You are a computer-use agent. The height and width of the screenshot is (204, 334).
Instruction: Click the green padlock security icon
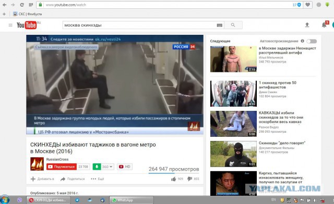pyautogui.click(x=40, y=5)
